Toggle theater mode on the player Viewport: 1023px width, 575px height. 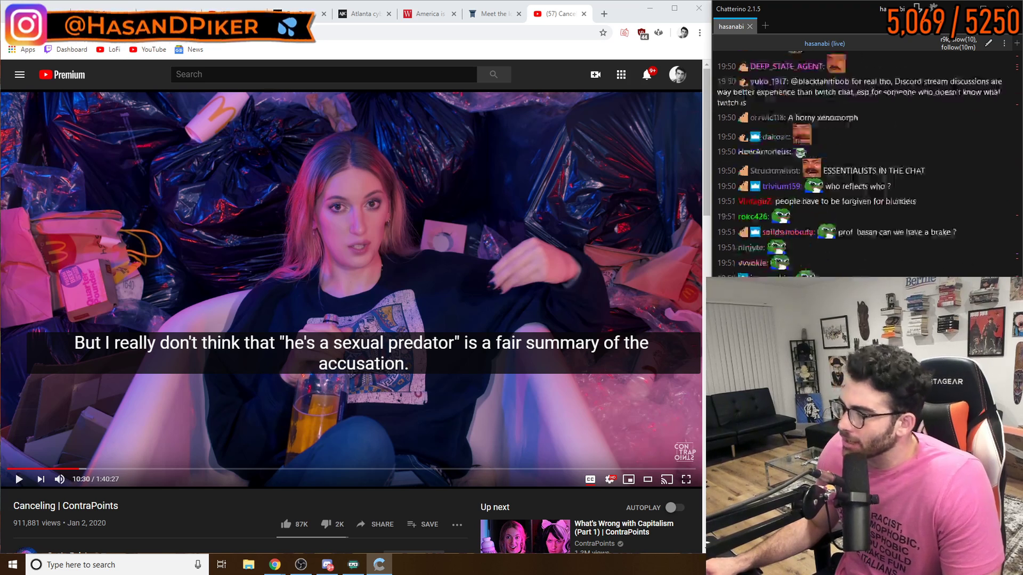coord(648,479)
